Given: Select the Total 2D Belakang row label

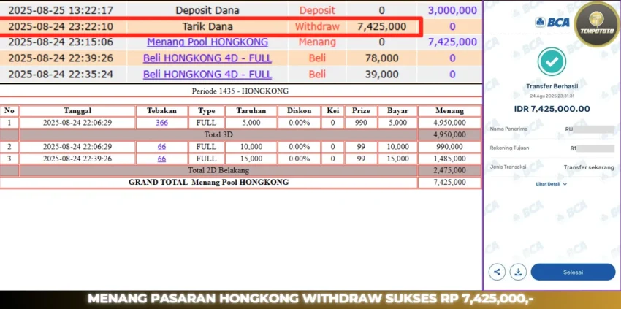Looking at the screenshot, I should pyautogui.click(x=218, y=171).
